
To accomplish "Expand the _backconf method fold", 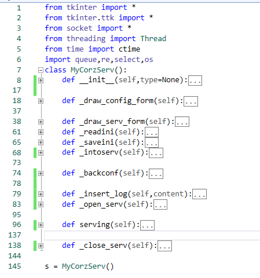I will tap(41, 174).
